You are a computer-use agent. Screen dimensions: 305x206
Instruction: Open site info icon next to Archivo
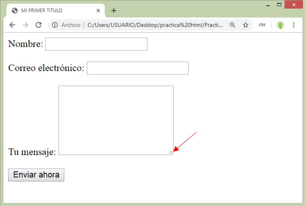click(x=55, y=25)
